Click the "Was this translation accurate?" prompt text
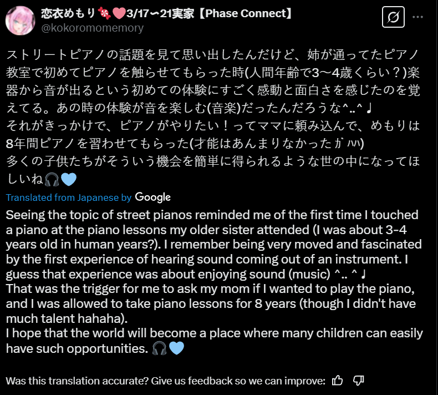Screen dimensions: 438x395 pyautogui.click(x=166, y=381)
